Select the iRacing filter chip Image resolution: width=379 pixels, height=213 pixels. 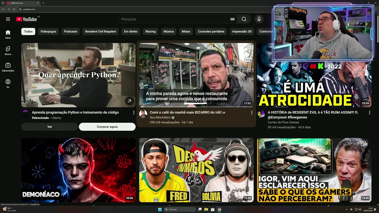click(150, 32)
